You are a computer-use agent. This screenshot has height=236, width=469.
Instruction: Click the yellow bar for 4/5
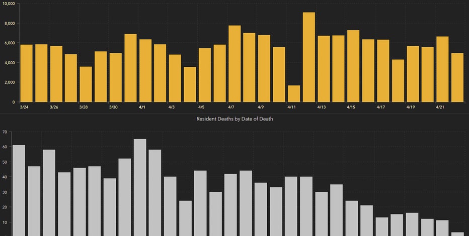(205, 75)
